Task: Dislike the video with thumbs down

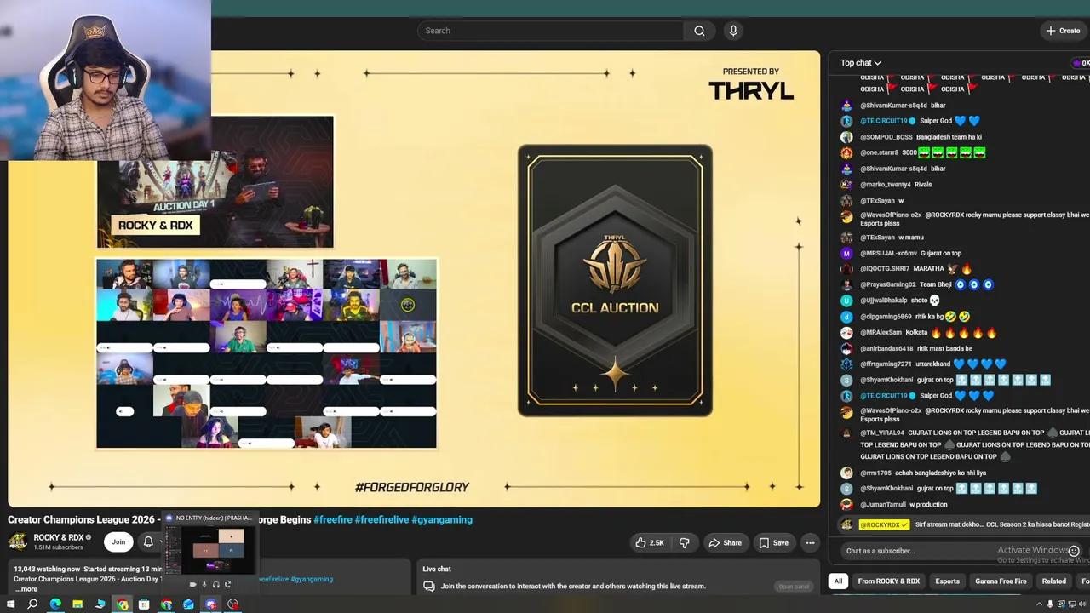Action: click(x=684, y=542)
